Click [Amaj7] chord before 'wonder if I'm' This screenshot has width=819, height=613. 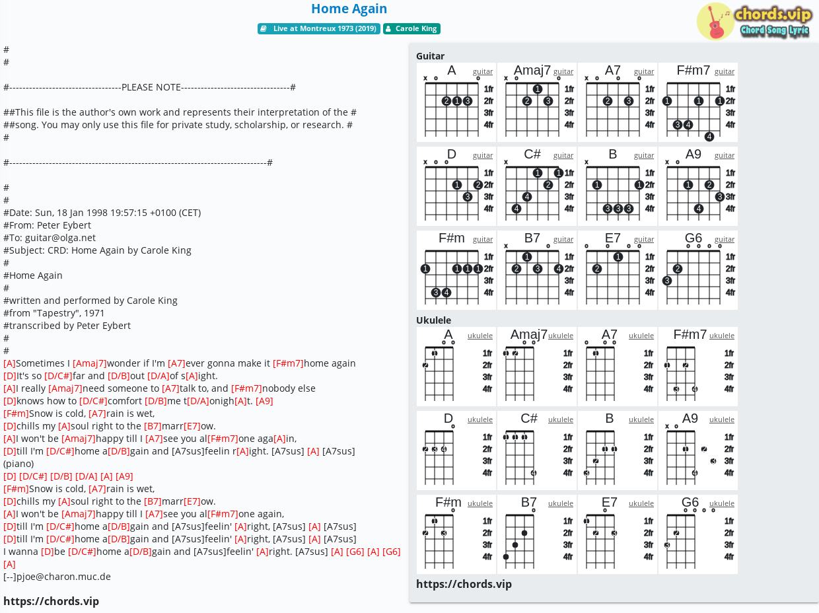point(90,363)
